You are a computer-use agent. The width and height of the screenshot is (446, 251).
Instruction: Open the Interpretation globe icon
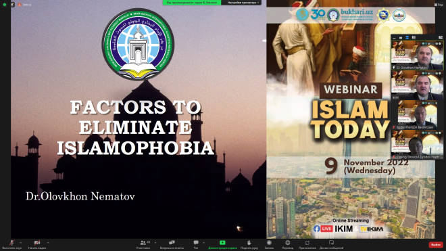(x=288, y=244)
